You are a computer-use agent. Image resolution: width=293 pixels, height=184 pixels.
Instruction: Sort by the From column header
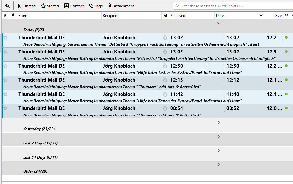tap(23, 16)
